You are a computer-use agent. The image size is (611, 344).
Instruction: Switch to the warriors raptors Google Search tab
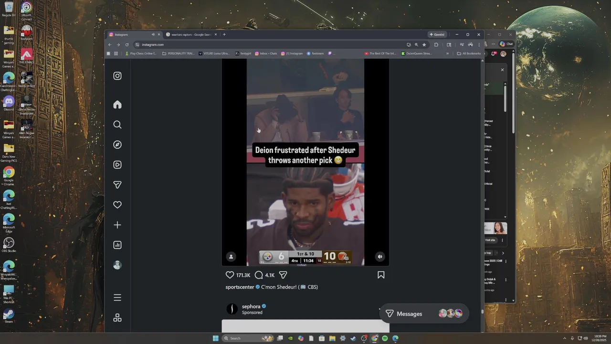(191, 34)
